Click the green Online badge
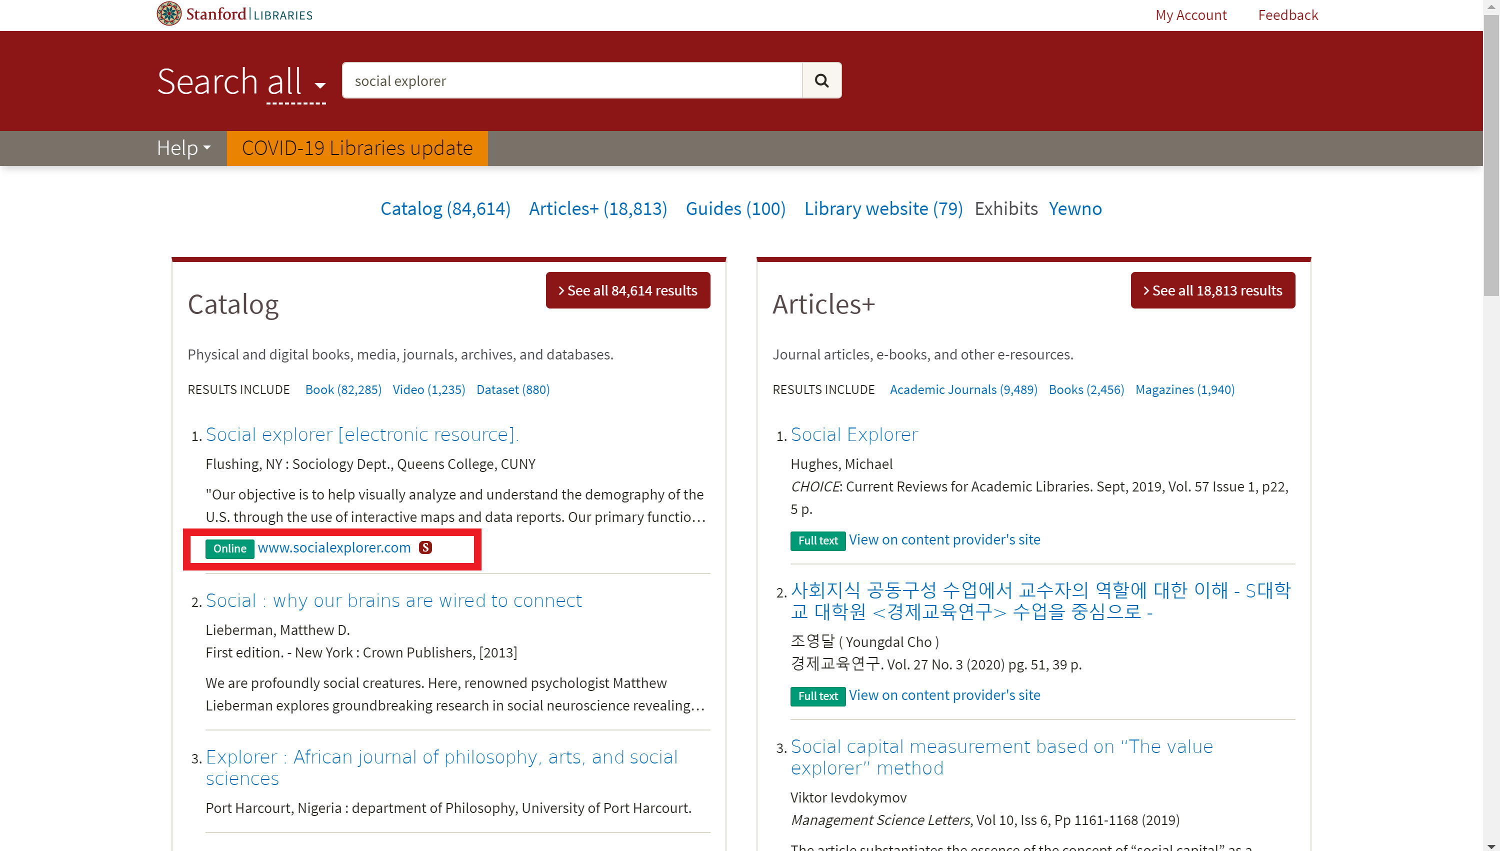This screenshot has width=1500, height=851. (x=229, y=548)
